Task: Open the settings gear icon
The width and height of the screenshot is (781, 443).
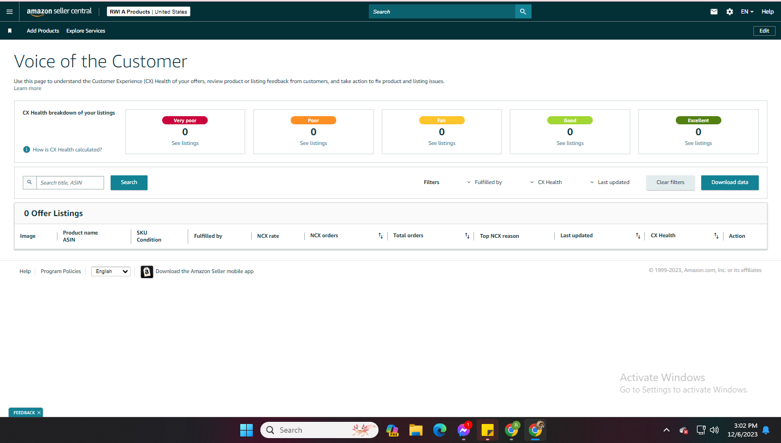Action: (x=729, y=11)
